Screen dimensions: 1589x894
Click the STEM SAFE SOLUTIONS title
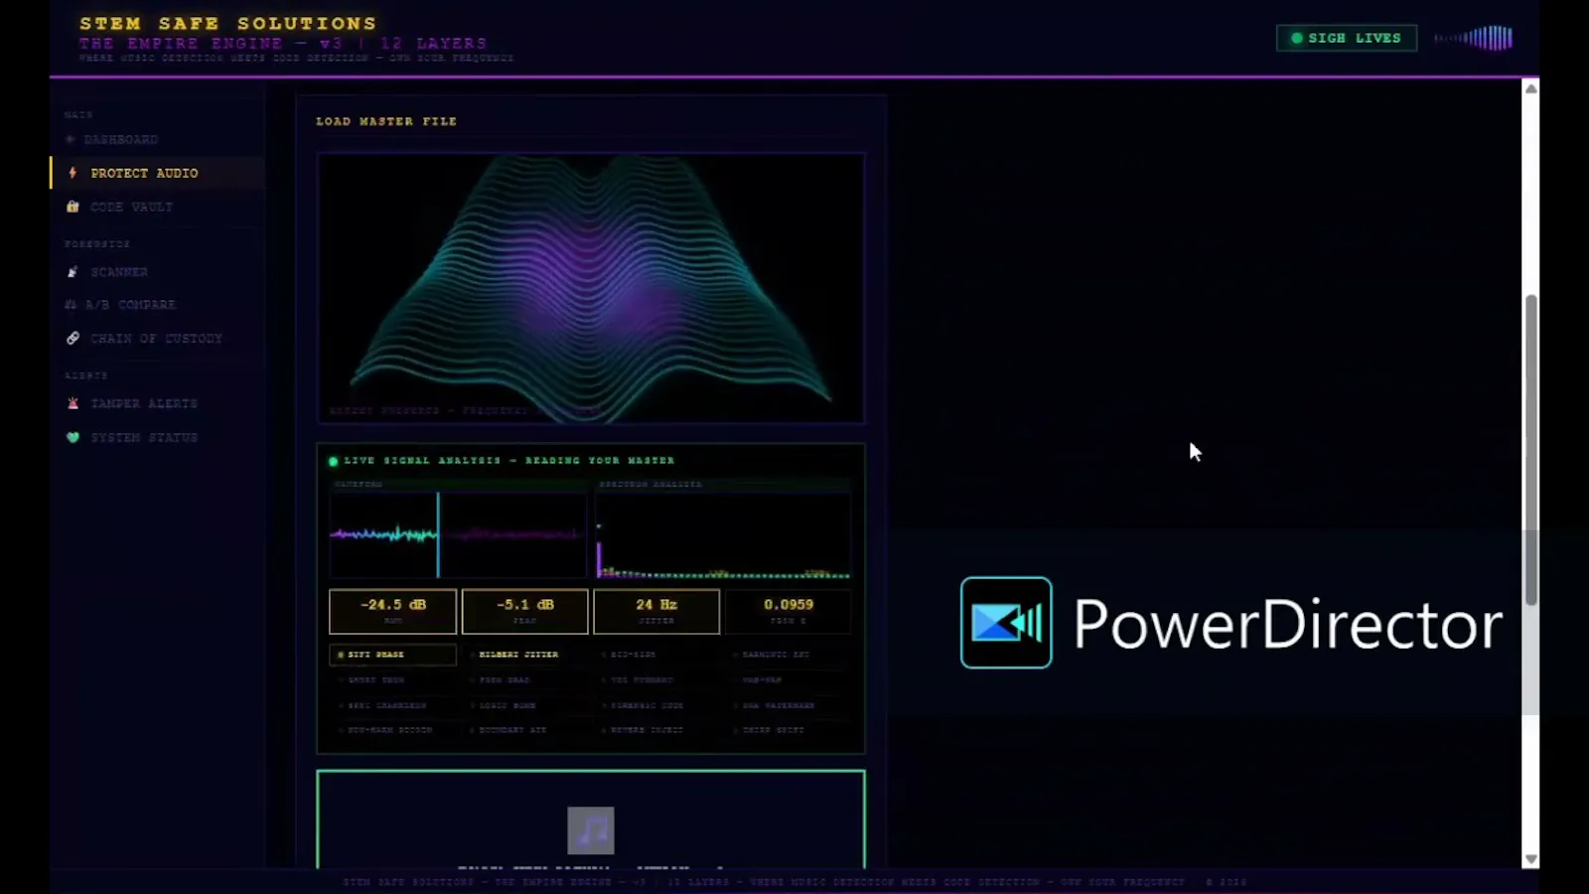[x=228, y=23]
